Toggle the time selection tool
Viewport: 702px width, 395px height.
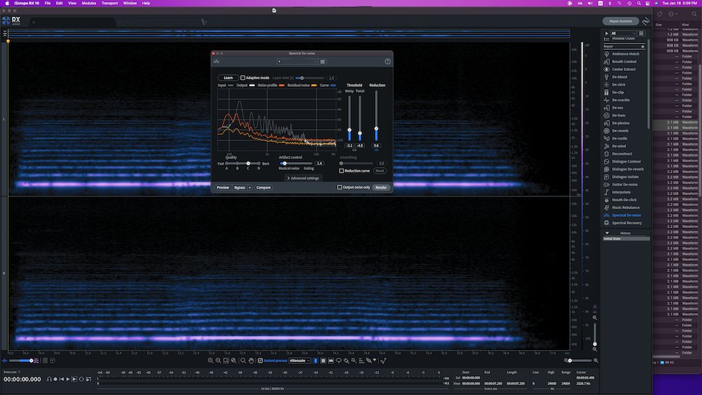click(316, 361)
